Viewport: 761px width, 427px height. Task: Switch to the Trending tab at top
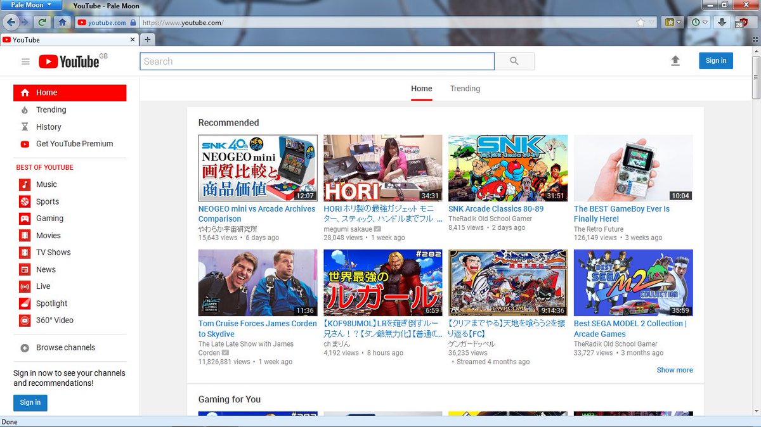click(x=465, y=89)
